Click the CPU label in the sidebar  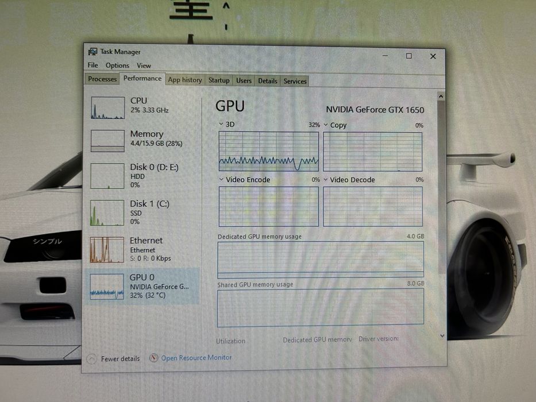139,100
